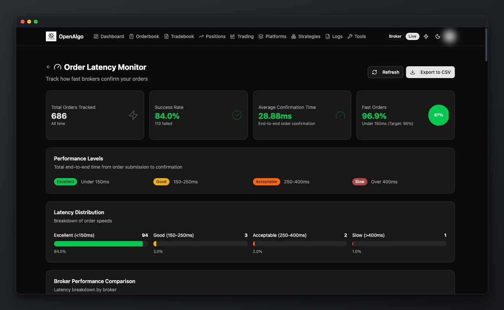Expand the Platforms menu
The image size is (504, 310).
tap(272, 36)
